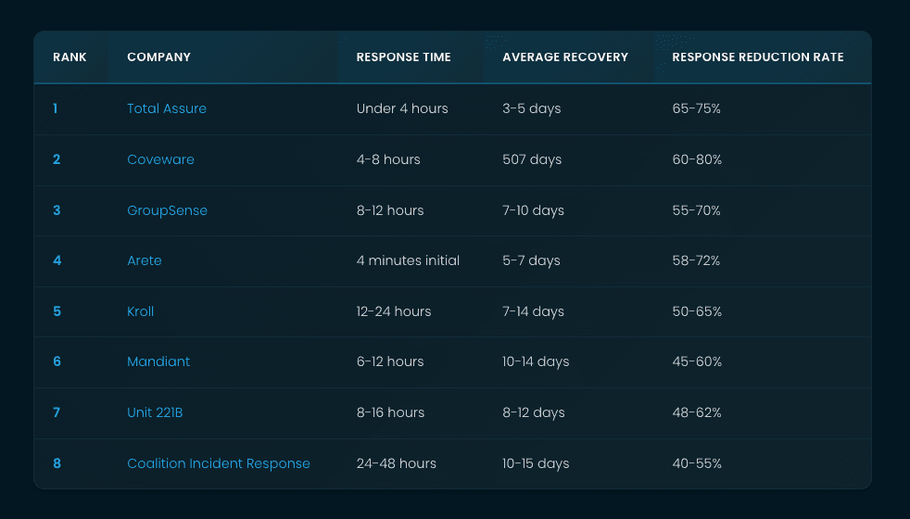Select the '65-75%' reduction rate cell
The width and height of the screenshot is (910, 519).
pyautogui.click(x=697, y=108)
